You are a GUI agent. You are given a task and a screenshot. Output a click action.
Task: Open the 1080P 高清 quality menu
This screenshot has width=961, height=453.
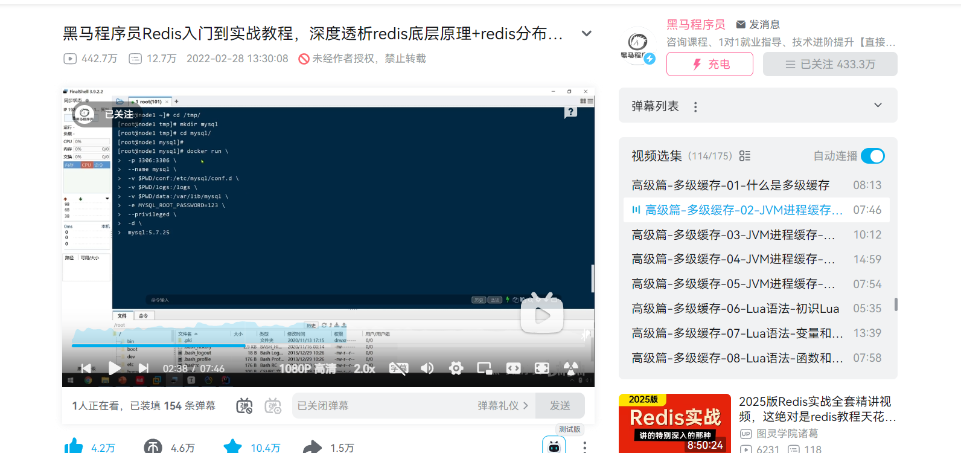click(x=307, y=368)
